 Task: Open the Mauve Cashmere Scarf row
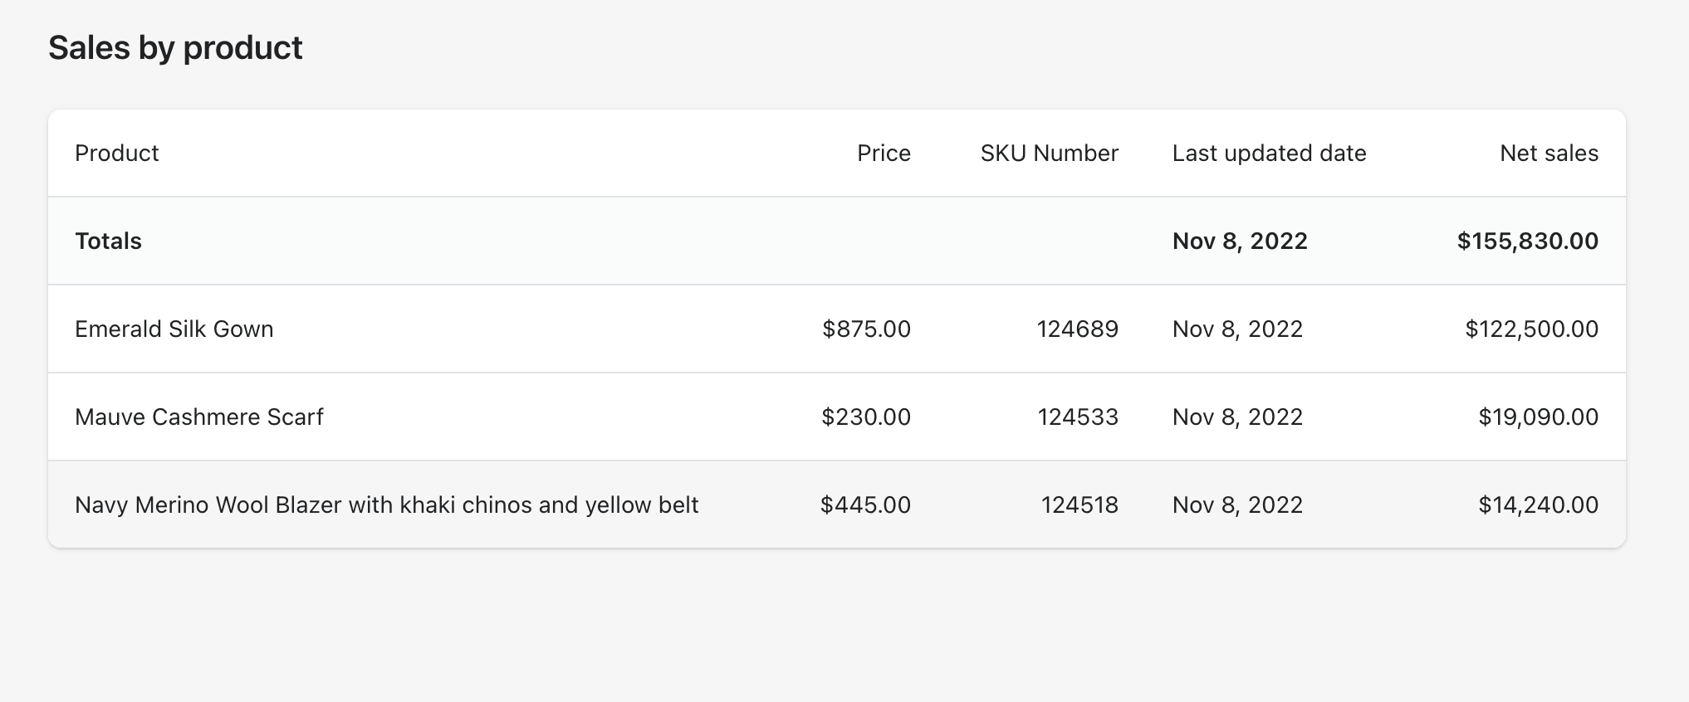pyautogui.click(x=199, y=417)
